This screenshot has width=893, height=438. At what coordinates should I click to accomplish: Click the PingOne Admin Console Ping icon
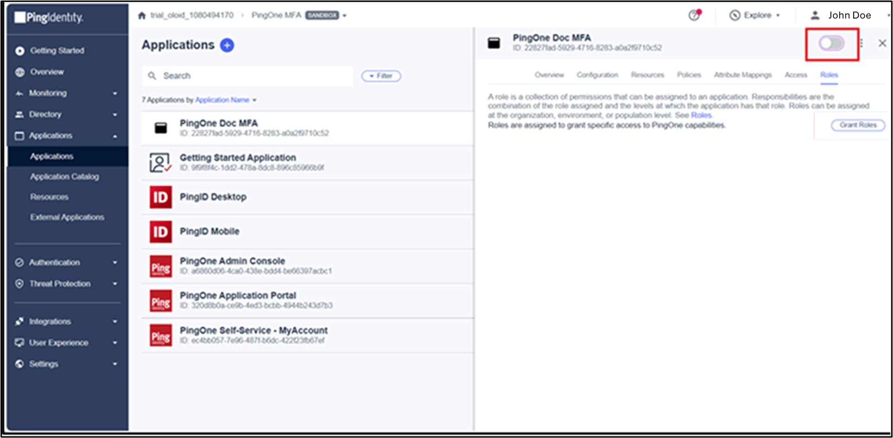point(161,267)
